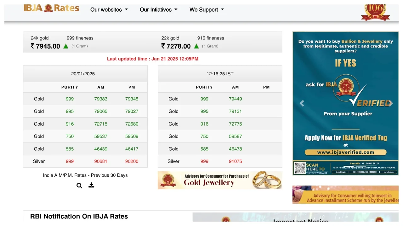This screenshot has height=226, width=403.
Task: Click the Silver 999 AM rate 91075
Action: click(x=235, y=161)
